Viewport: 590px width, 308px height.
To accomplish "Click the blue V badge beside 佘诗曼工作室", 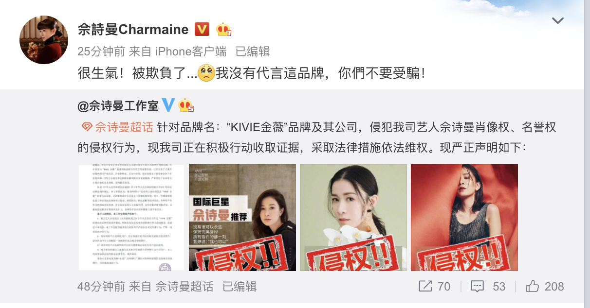I will point(168,105).
